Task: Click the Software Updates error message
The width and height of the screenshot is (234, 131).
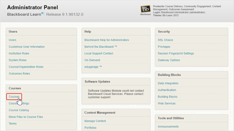Action: (116, 94)
